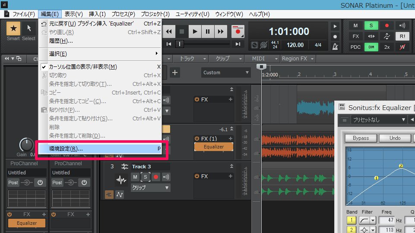Pause playback with the Pause button
The width and height of the screenshot is (415, 233).
208,31
